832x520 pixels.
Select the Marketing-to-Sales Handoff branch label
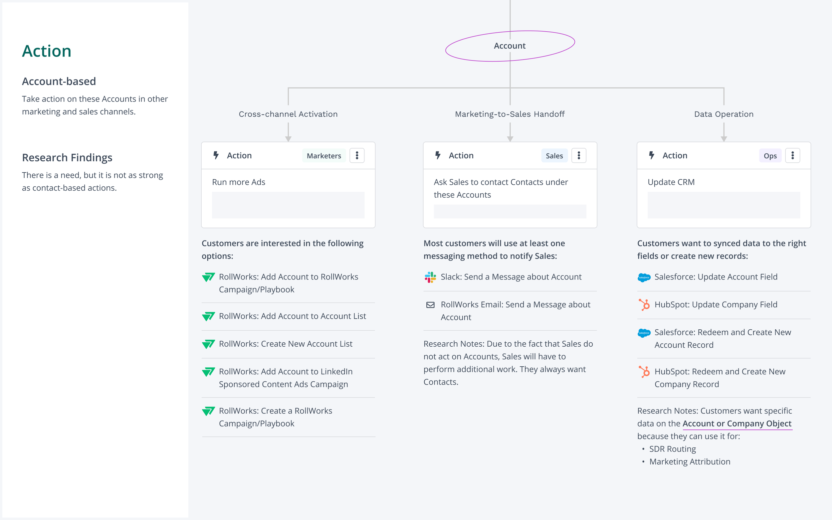pyautogui.click(x=510, y=114)
